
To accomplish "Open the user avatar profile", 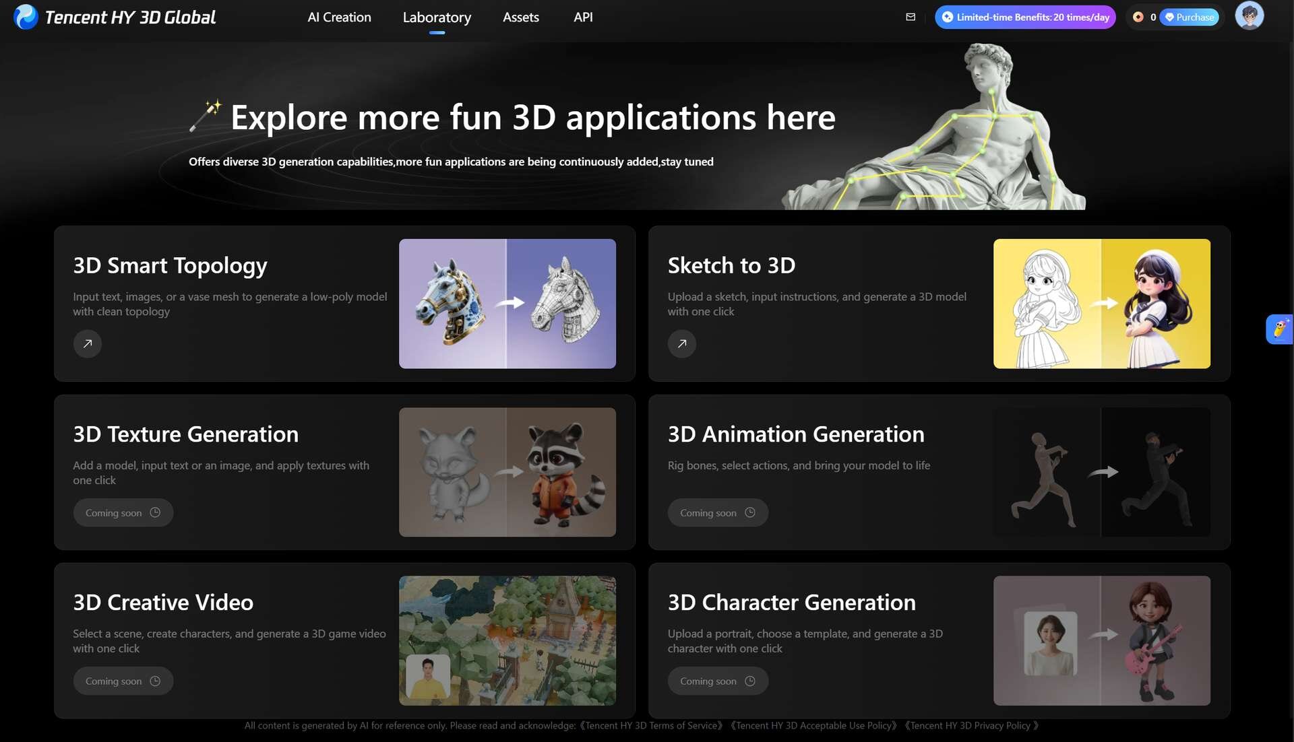I will (x=1249, y=15).
